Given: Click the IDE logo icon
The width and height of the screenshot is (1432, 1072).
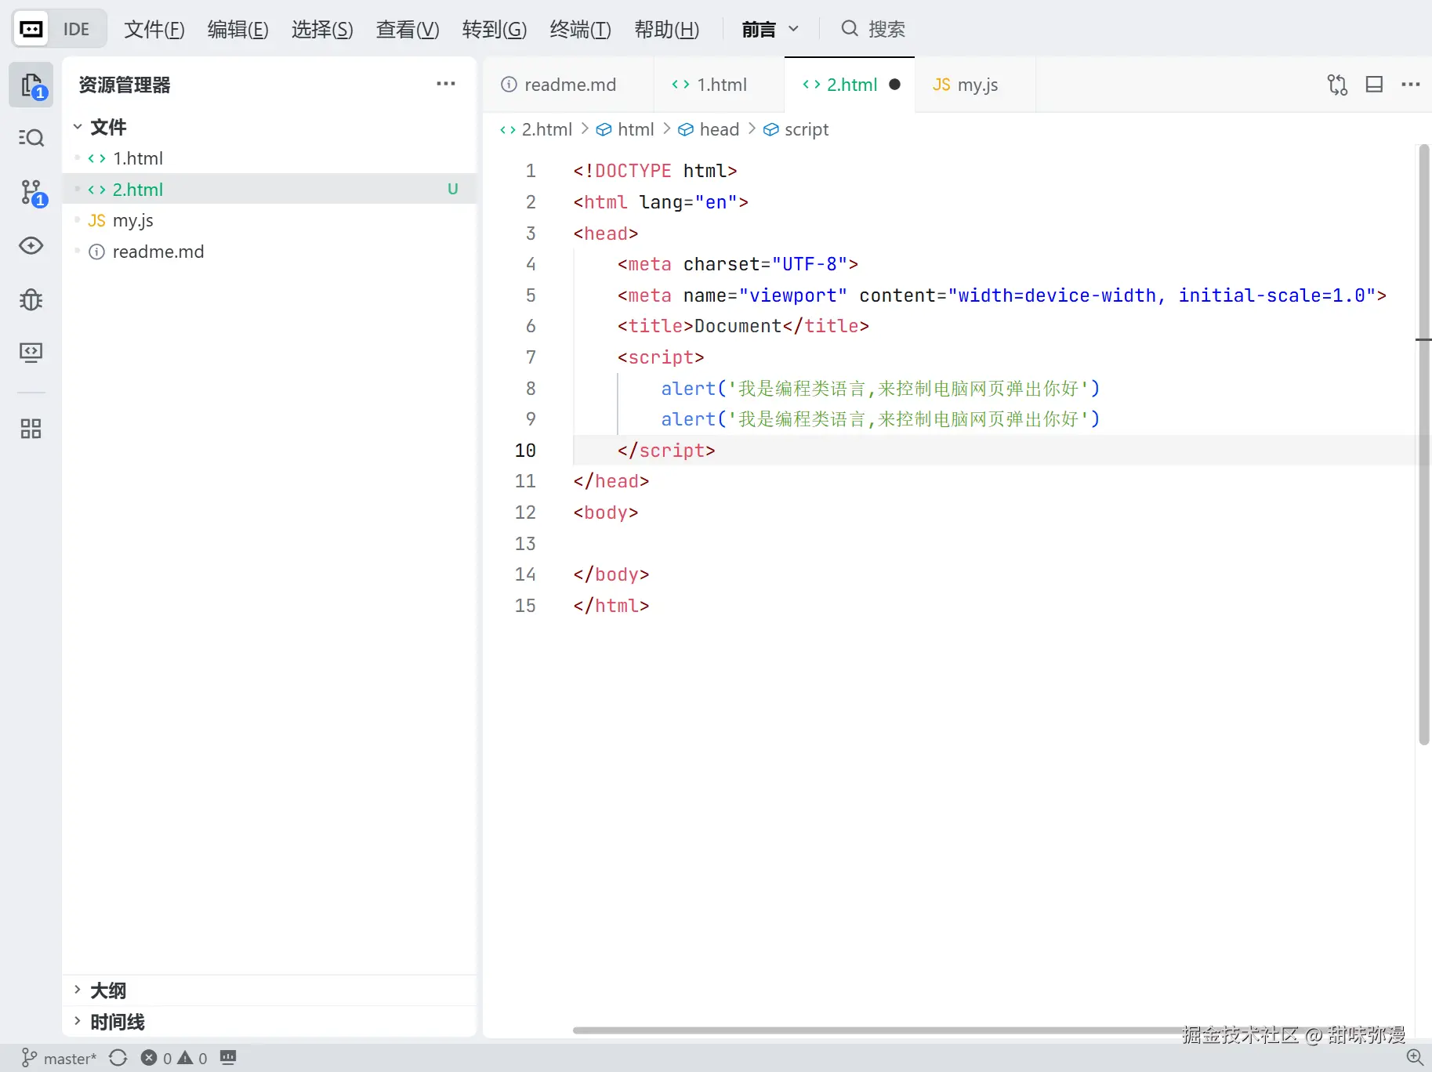Looking at the screenshot, I should pos(31,29).
